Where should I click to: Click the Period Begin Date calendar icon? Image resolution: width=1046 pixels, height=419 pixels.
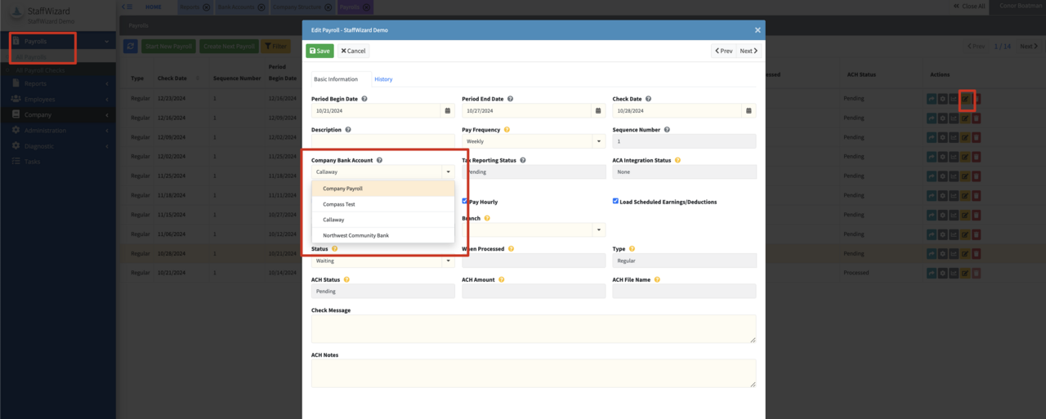(448, 110)
